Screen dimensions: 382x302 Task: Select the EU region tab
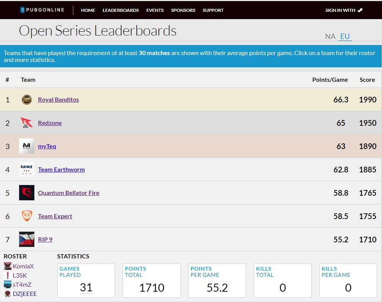[x=345, y=37]
